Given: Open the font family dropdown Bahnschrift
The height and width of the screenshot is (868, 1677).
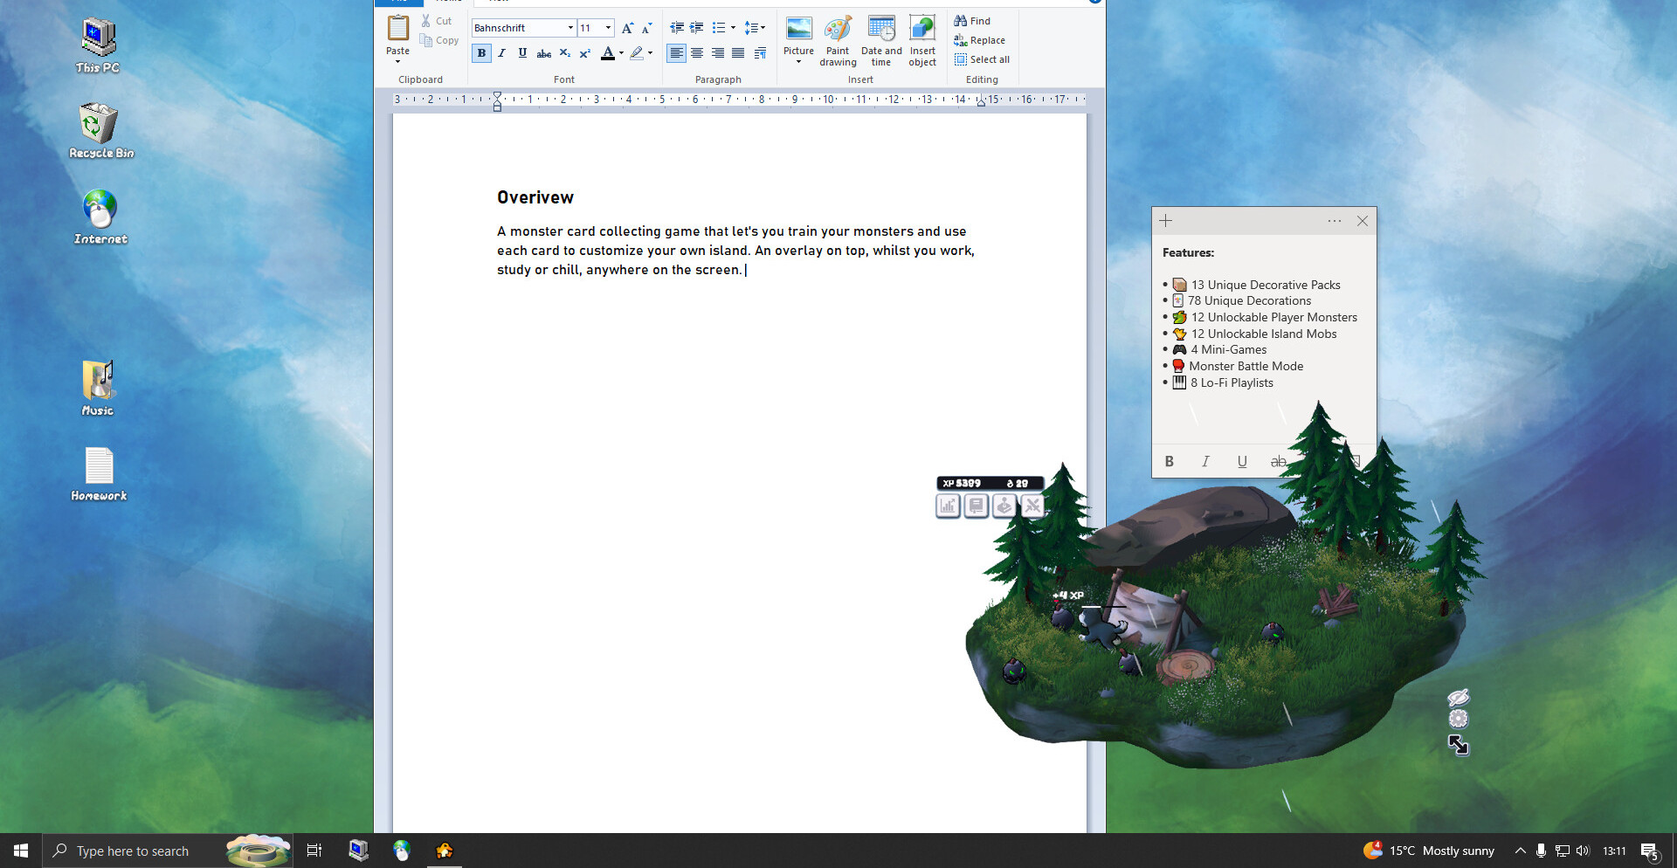Looking at the screenshot, I should pyautogui.click(x=570, y=28).
